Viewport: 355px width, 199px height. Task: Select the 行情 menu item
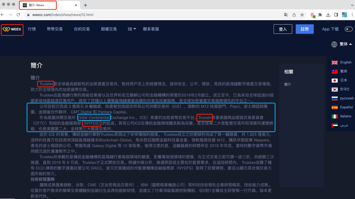32,29
